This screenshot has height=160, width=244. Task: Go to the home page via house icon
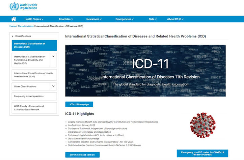[14, 19]
